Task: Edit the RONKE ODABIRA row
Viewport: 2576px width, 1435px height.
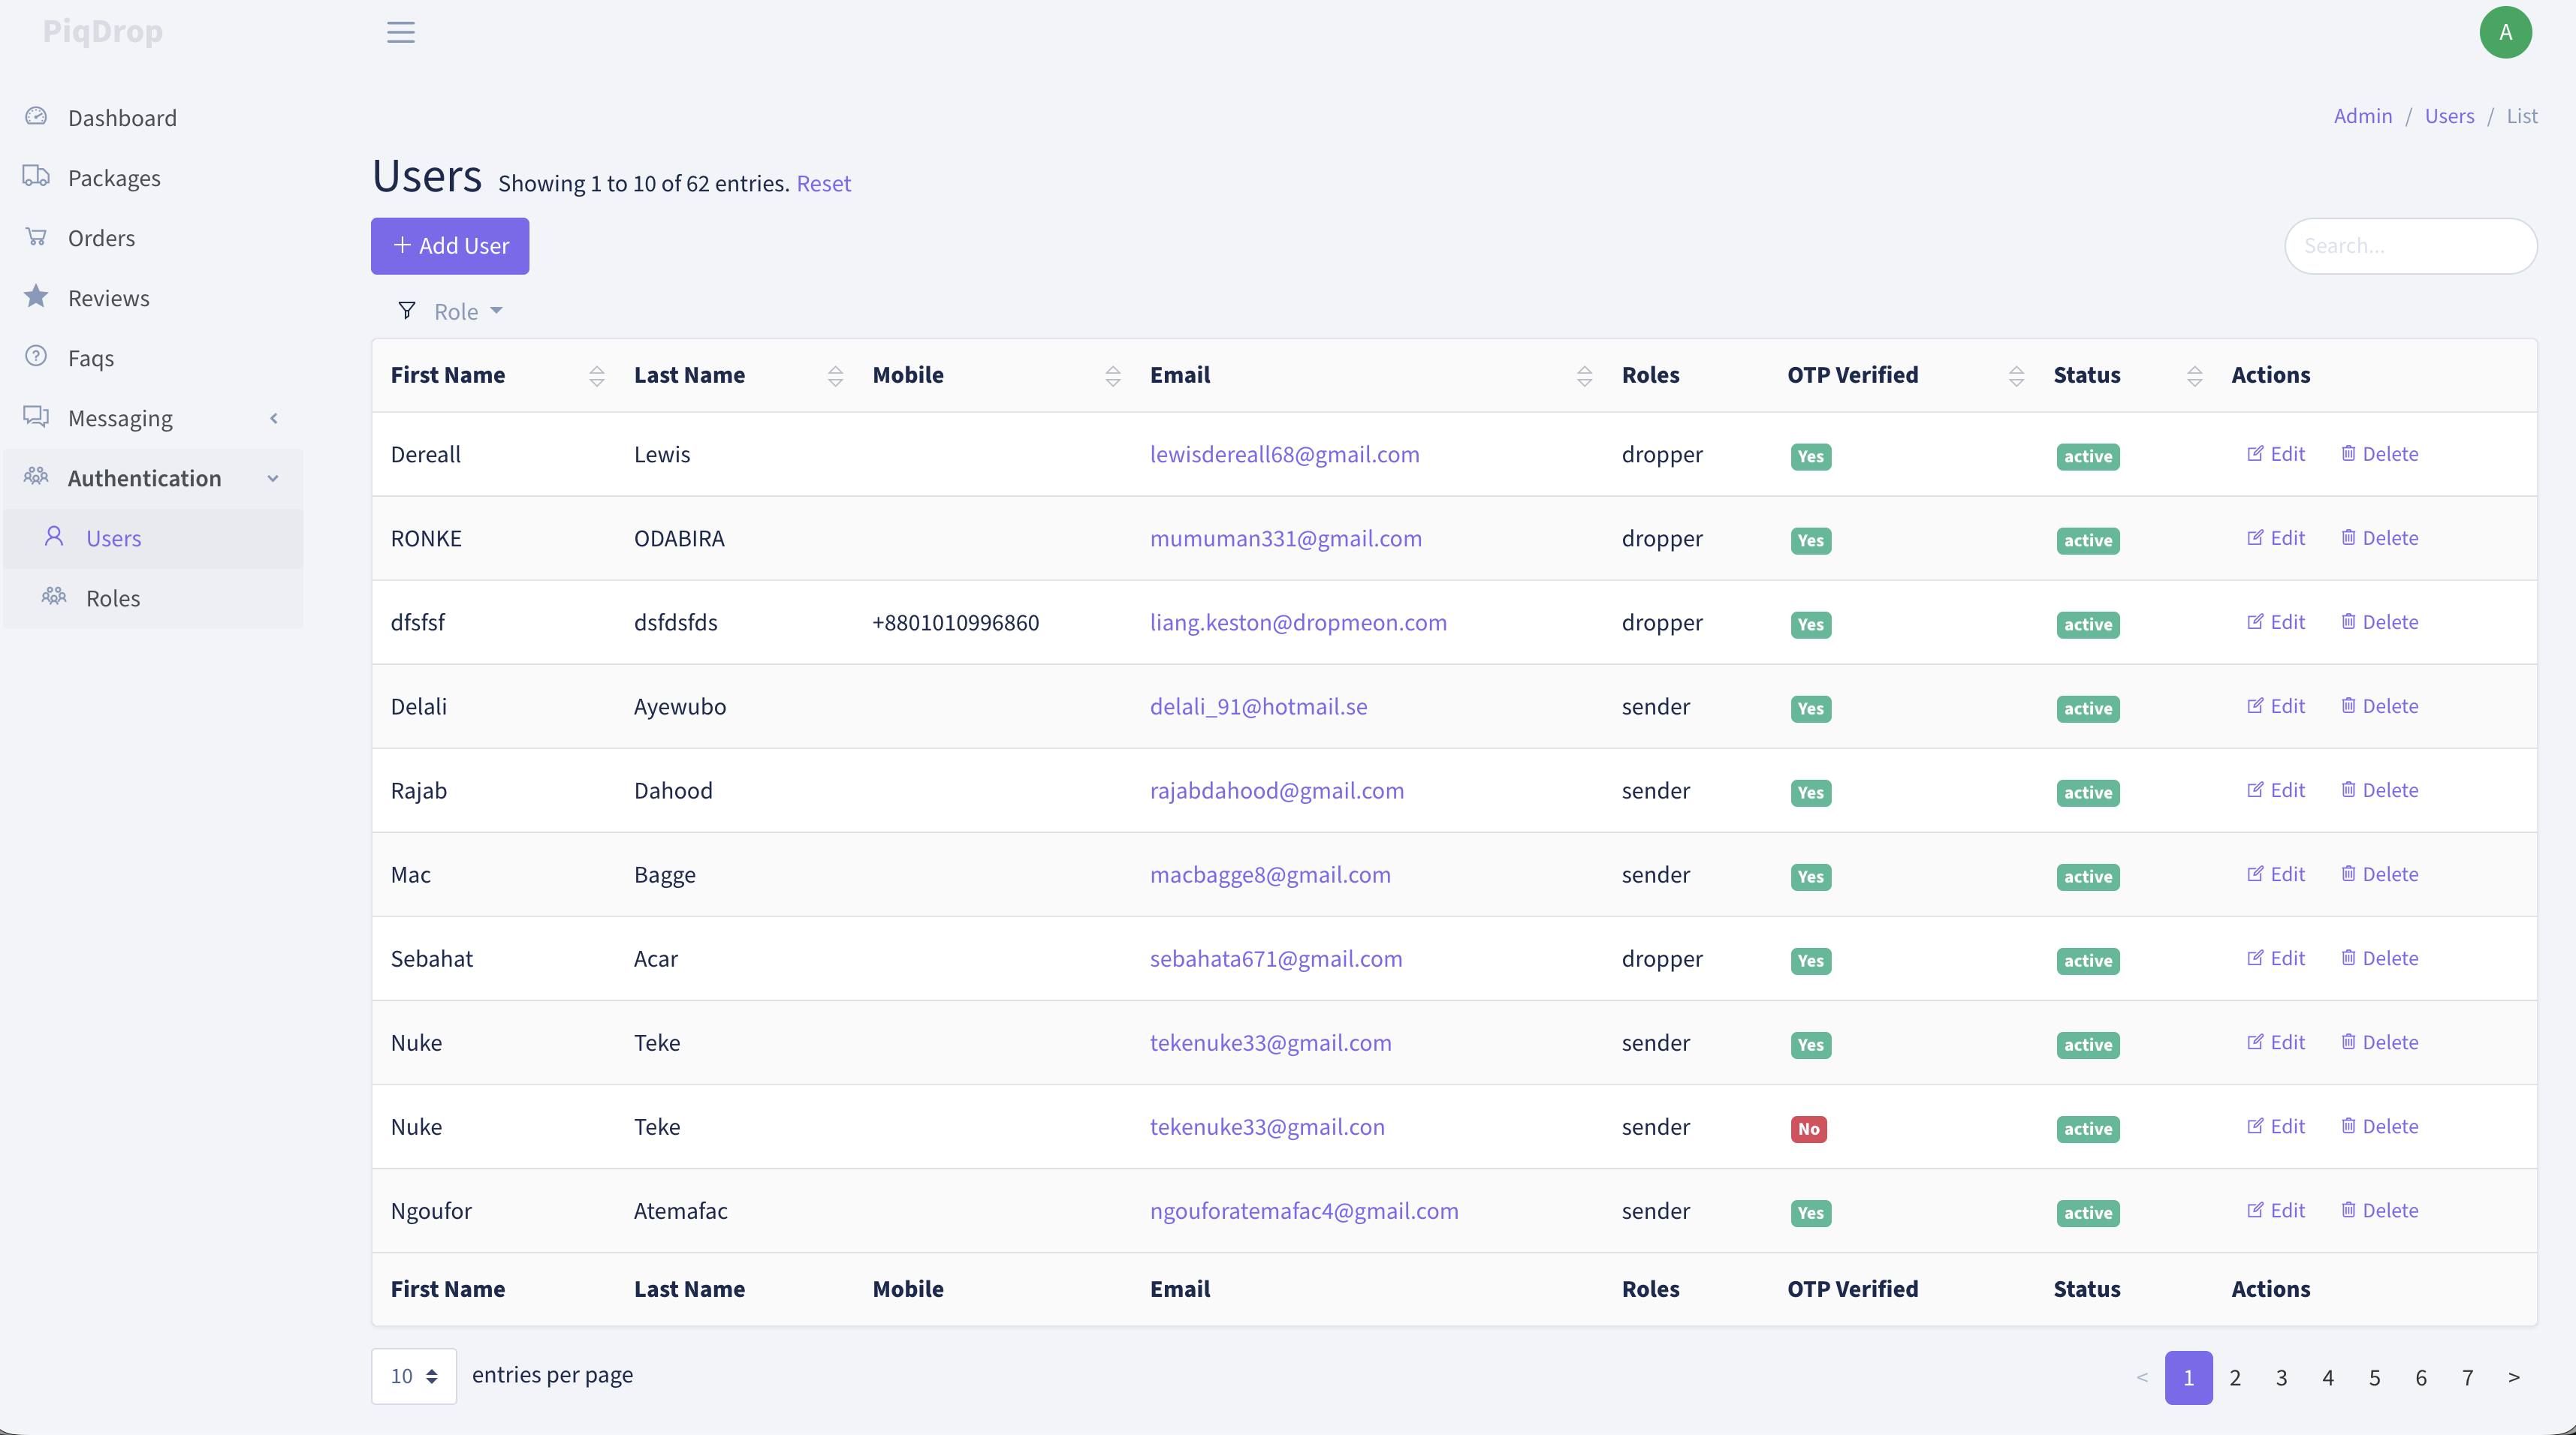Action: [2276, 537]
